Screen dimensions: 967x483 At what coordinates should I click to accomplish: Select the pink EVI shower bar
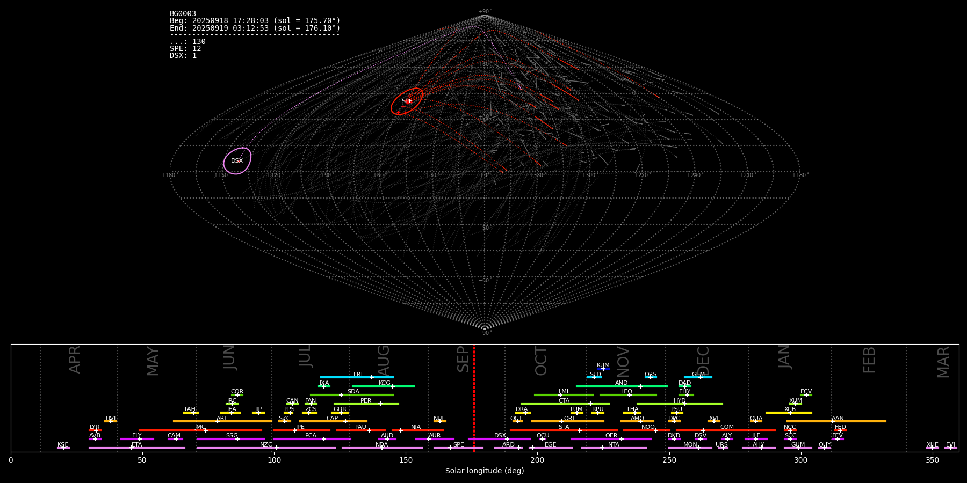tap(951, 448)
